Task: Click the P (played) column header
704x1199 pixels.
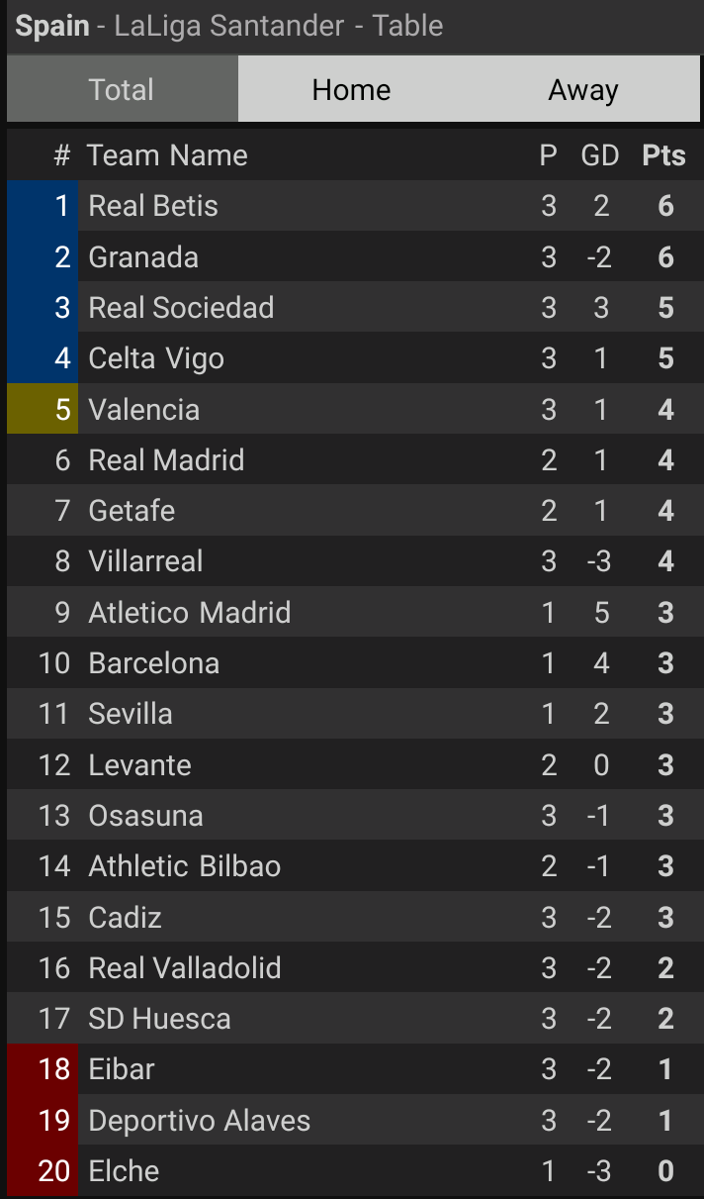Action: 548,155
